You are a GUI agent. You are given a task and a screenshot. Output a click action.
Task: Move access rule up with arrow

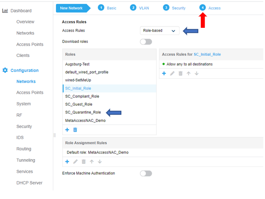(x=188, y=74)
